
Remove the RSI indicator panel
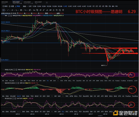pos(16,70)
